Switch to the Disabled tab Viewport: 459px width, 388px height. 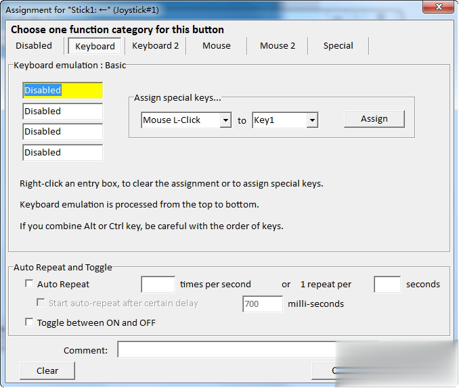tap(34, 46)
